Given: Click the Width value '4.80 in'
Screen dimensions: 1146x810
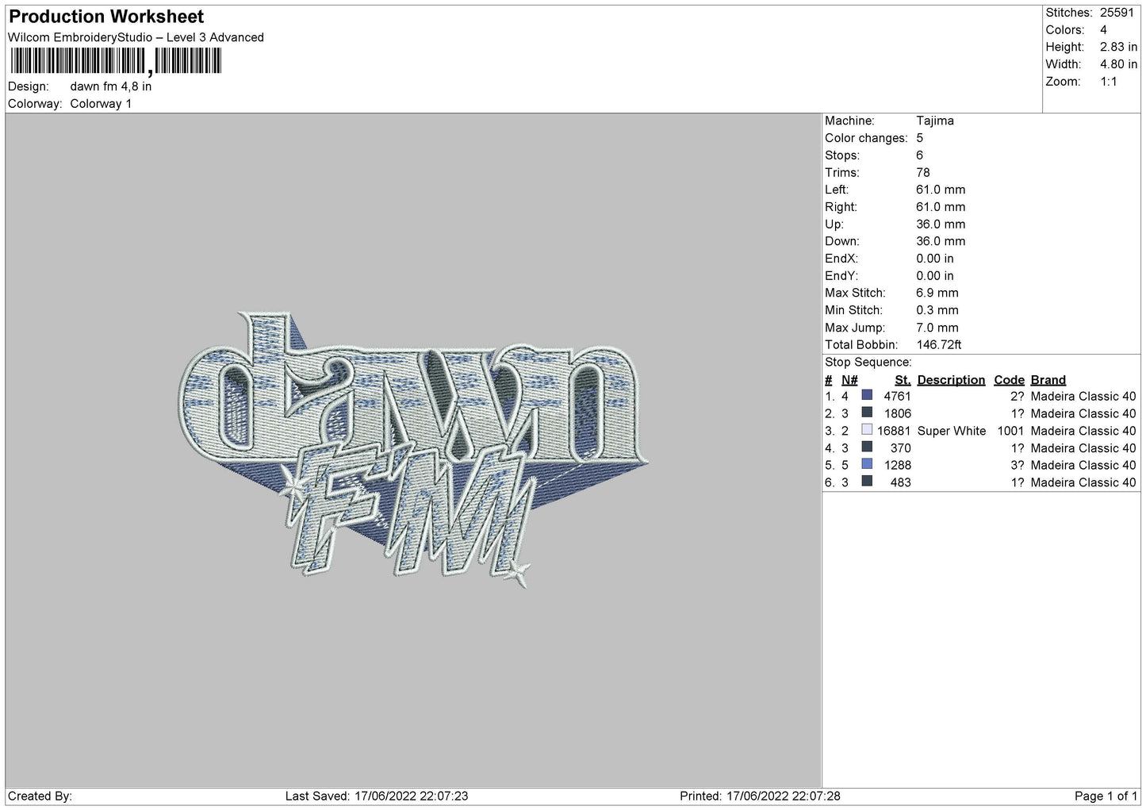Looking at the screenshot, I should coord(1118,64).
